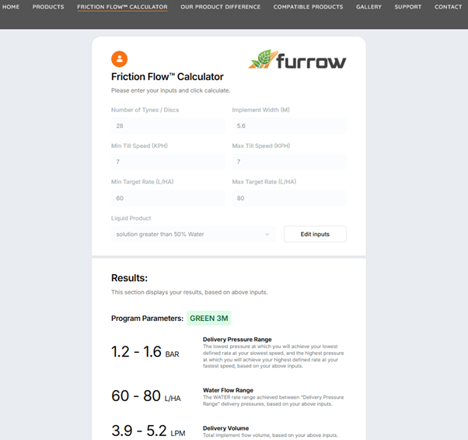
Task: Click the Delivery Pressure Range heading
Action: [237, 340]
